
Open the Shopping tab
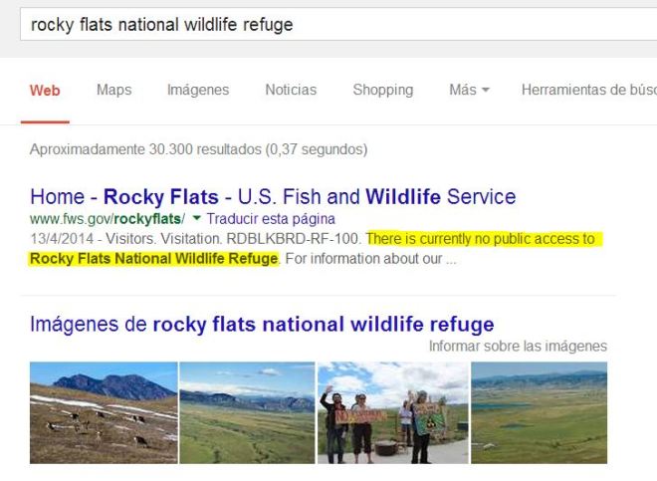click(382, 91)
